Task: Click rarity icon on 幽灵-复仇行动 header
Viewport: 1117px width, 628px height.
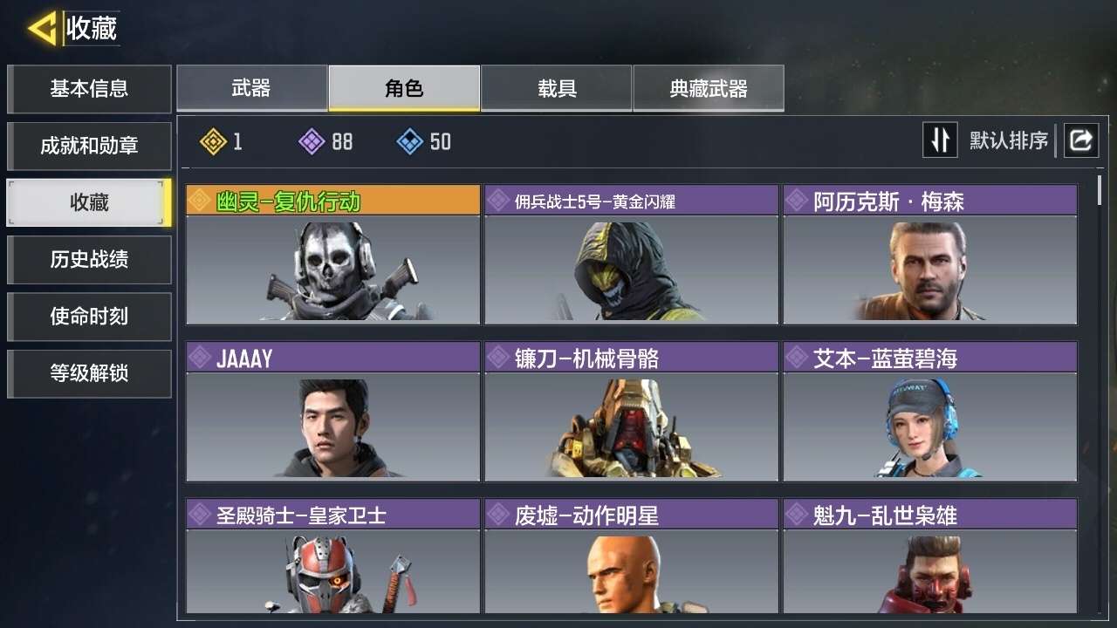Action: pyautogui.click(x=201, y=201)
